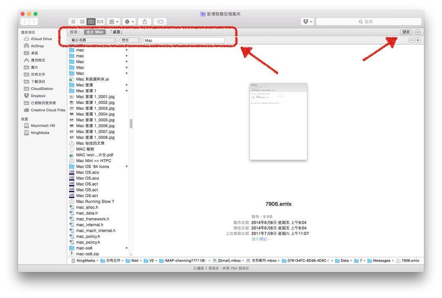The width and height of the screenshot is (442, 298).
Task: Open AirDrop in the sidebar
Action: [x=37, y=46]
